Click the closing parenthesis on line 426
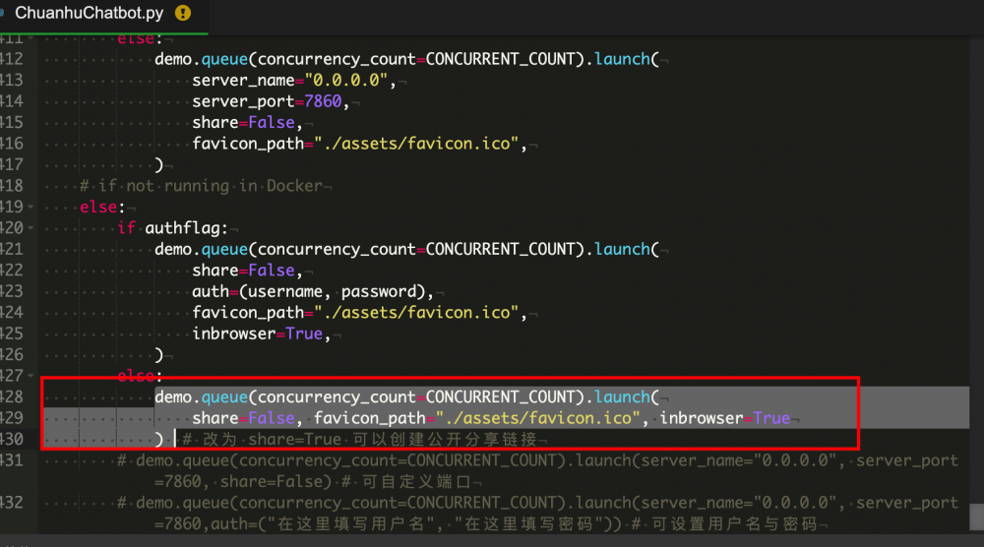 point(158,354)
